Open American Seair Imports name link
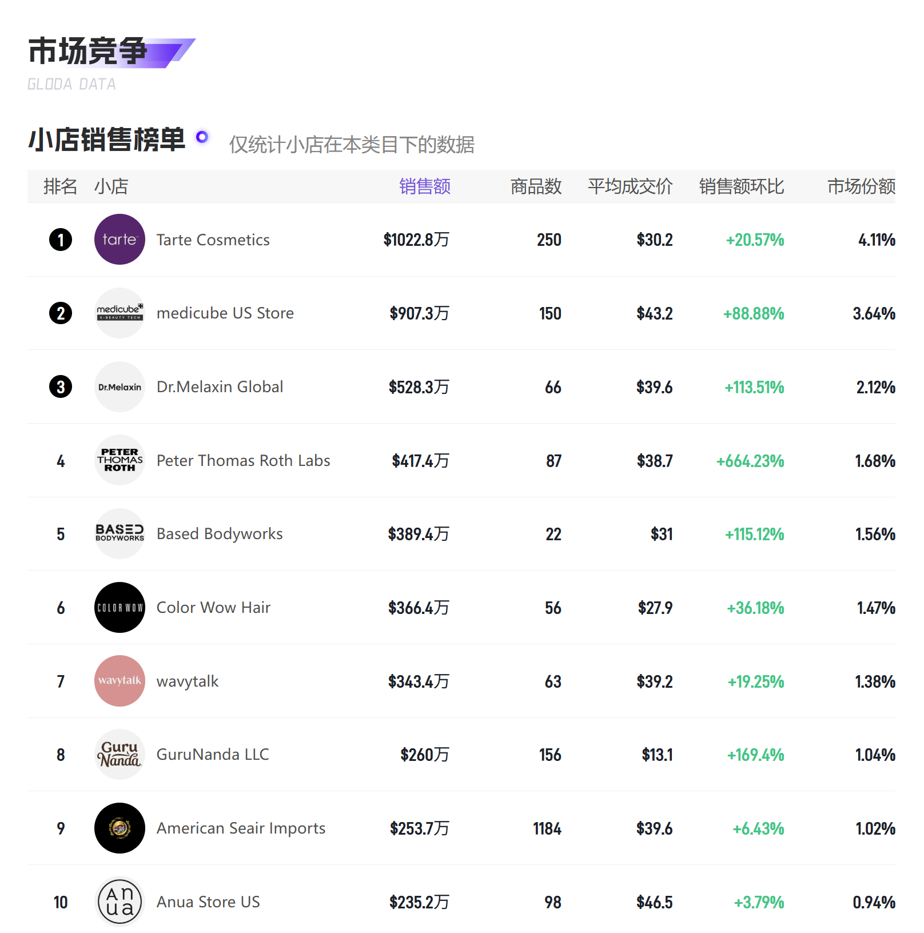 (241, 828)
